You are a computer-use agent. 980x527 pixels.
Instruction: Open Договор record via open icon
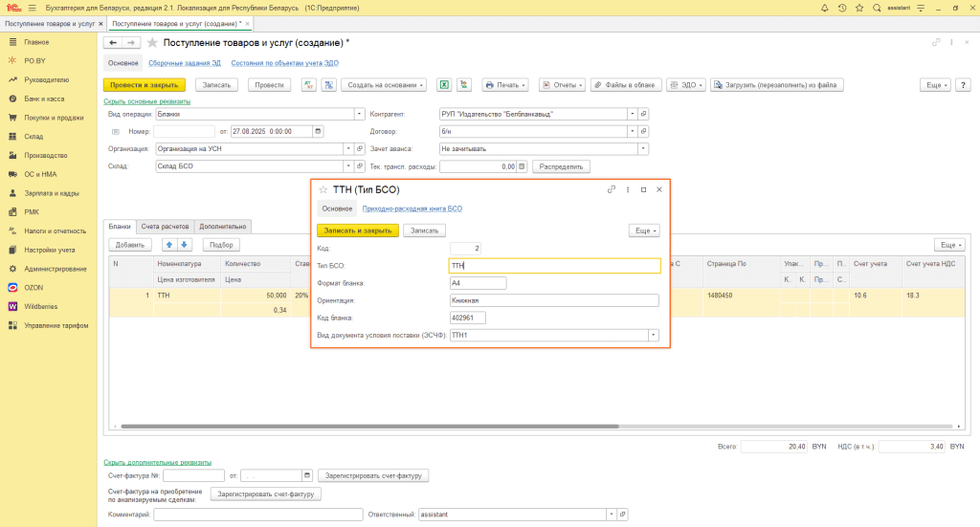(x=643, y=131)
